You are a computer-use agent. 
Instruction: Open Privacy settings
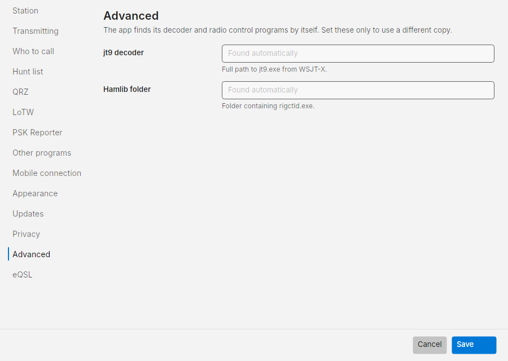click(26, 234)
